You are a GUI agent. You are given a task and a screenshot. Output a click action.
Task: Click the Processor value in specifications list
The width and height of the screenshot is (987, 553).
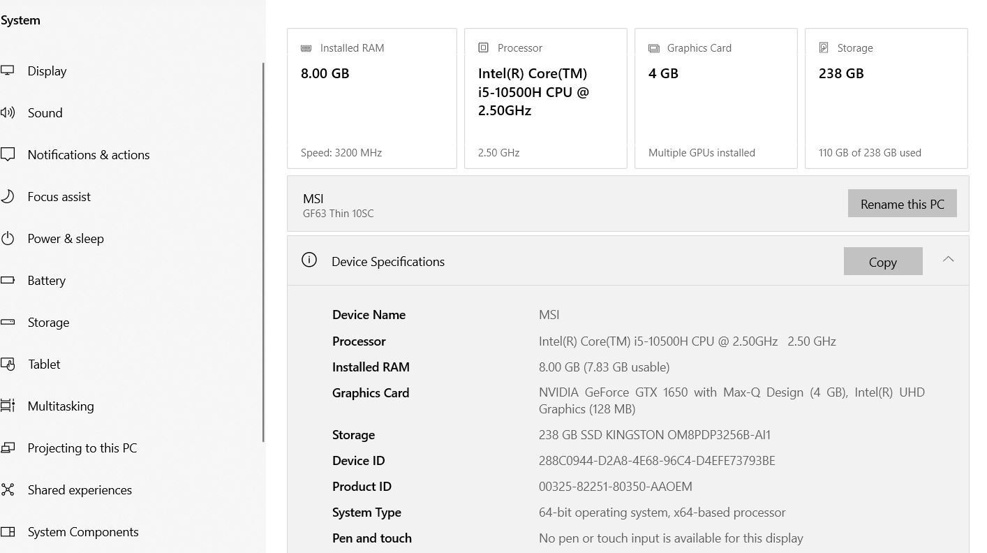point(687,341)
